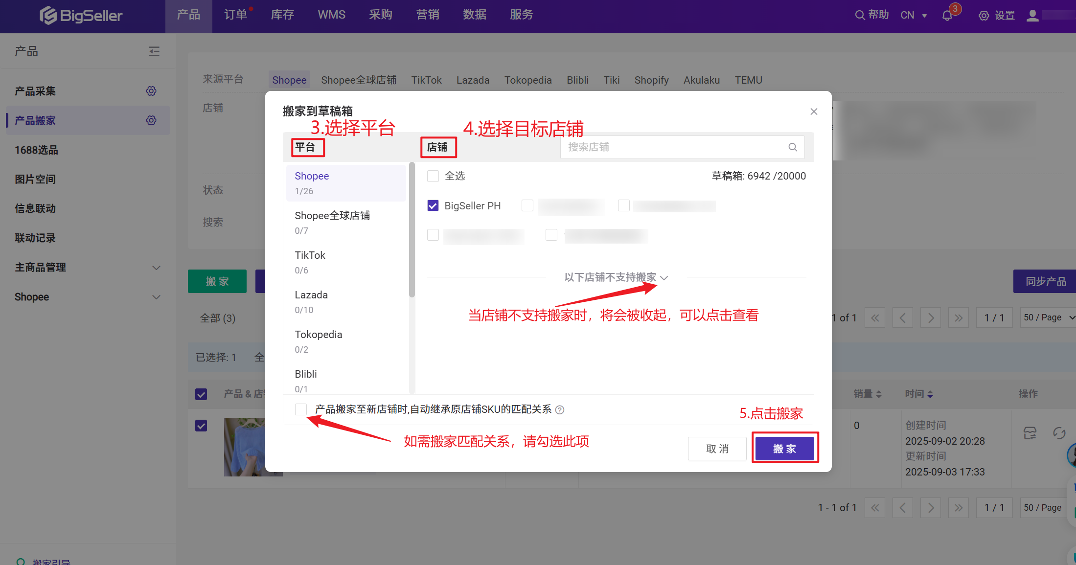Go to last page in bottom pagination
The width and height of the screenshot is (1076, 565).
click(959, 508)
